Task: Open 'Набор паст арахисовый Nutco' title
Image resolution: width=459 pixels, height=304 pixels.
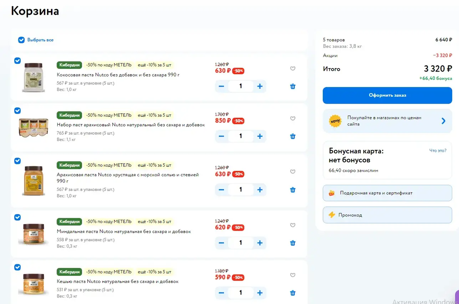Action: [x=131, y=125]
